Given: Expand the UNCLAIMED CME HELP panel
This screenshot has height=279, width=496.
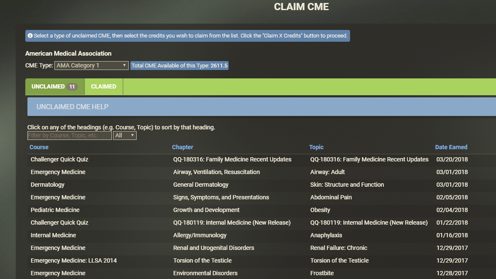Looking at the screenshot, I should coord(261,107).
